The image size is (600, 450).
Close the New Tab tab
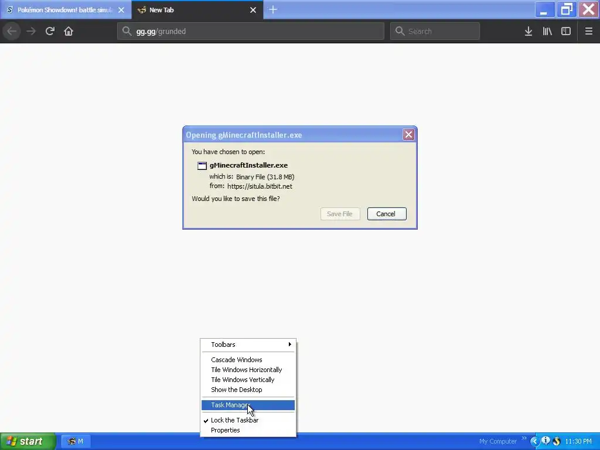(253, 10)
